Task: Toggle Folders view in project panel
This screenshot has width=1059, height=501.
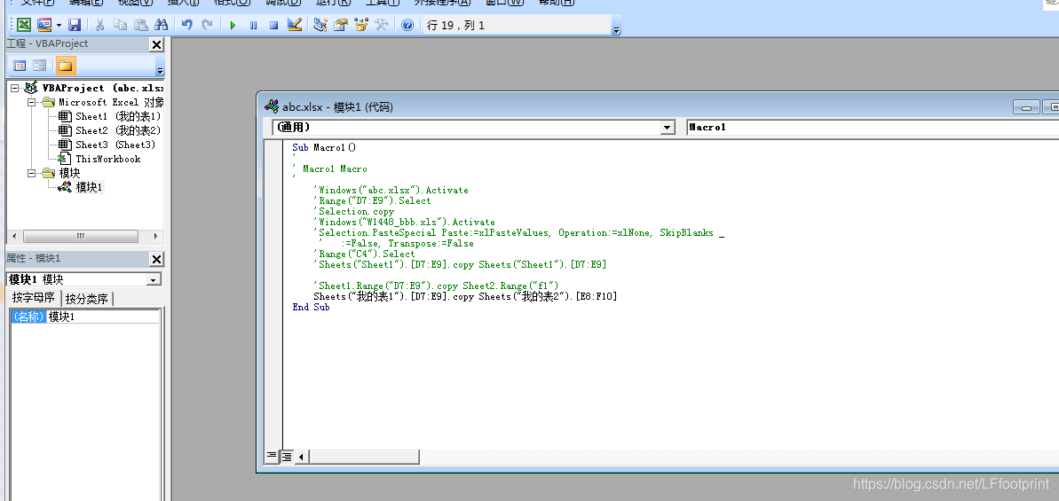Action: (66, 66)
